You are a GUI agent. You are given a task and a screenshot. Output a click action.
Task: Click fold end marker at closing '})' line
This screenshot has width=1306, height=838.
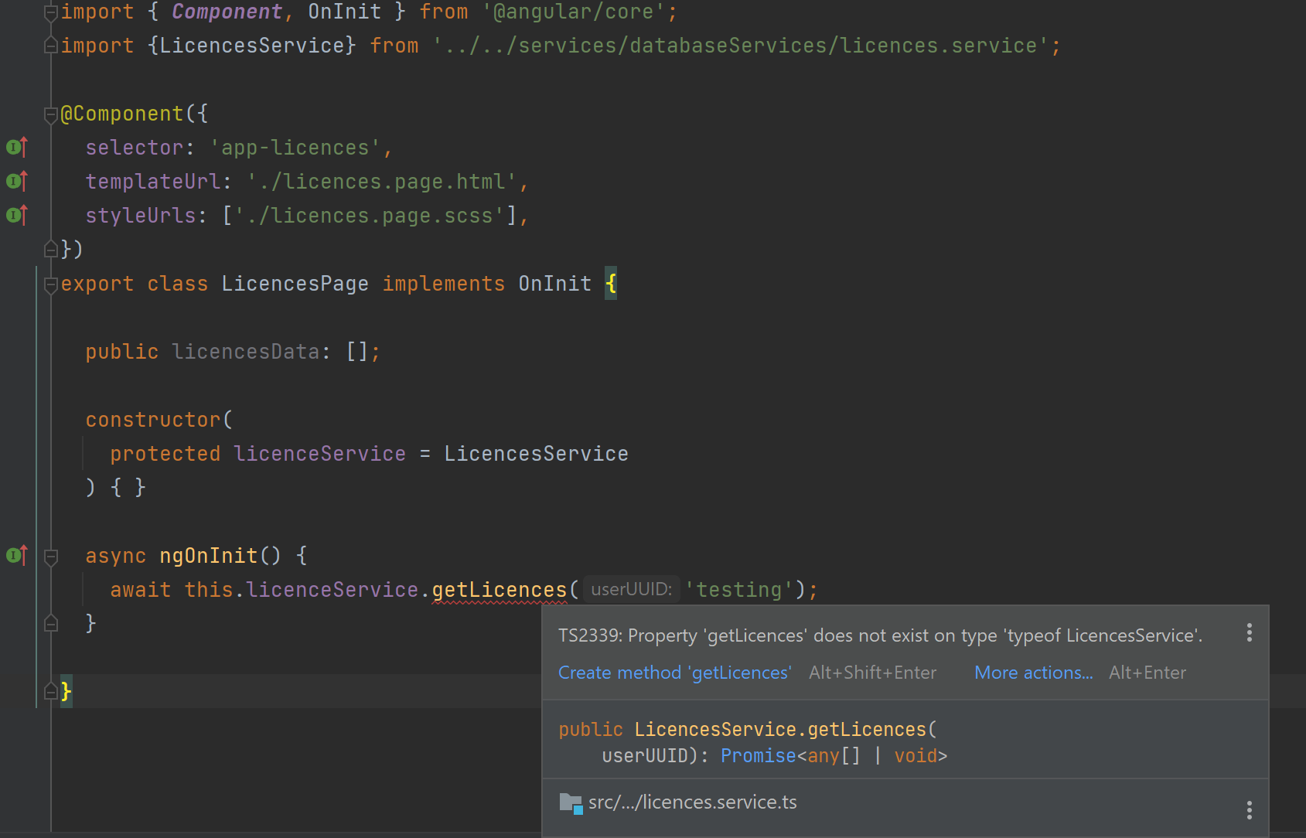tap(51, 249)
